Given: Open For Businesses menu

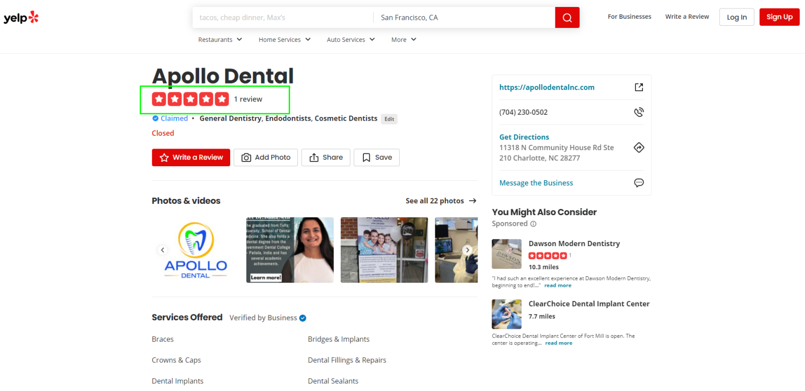Looking at the screenshot, I should click(x=630, y=17).
